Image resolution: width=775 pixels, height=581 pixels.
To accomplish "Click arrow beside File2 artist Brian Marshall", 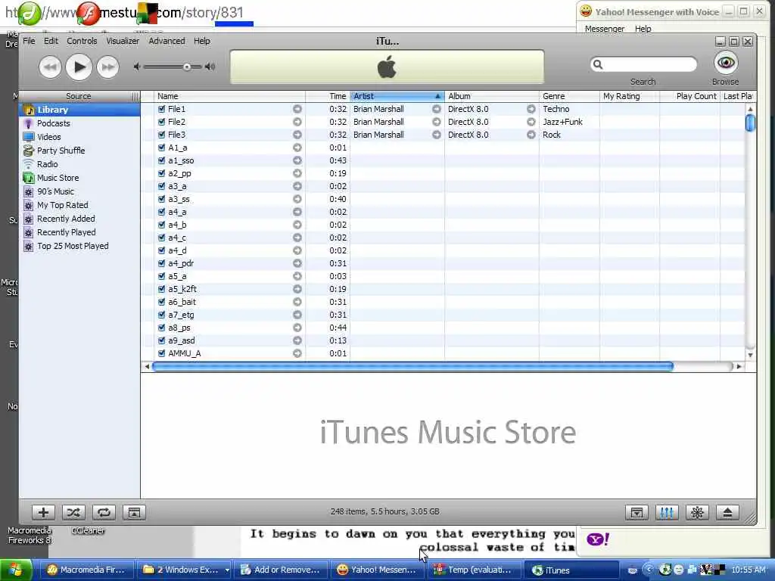I will (x=437, y=122).
